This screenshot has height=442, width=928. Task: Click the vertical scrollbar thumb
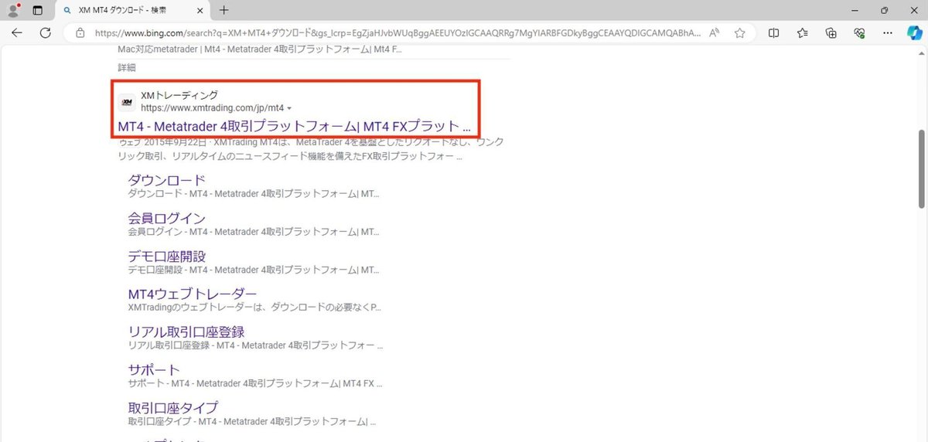tap(921, 168)
